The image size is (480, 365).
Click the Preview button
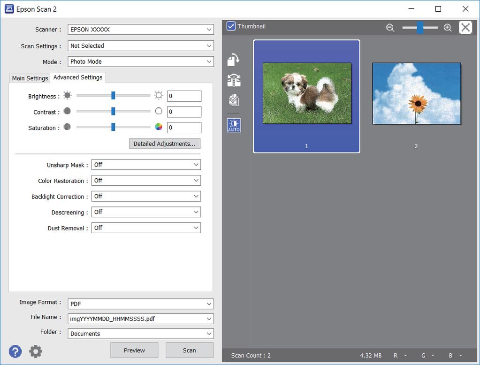134,350
